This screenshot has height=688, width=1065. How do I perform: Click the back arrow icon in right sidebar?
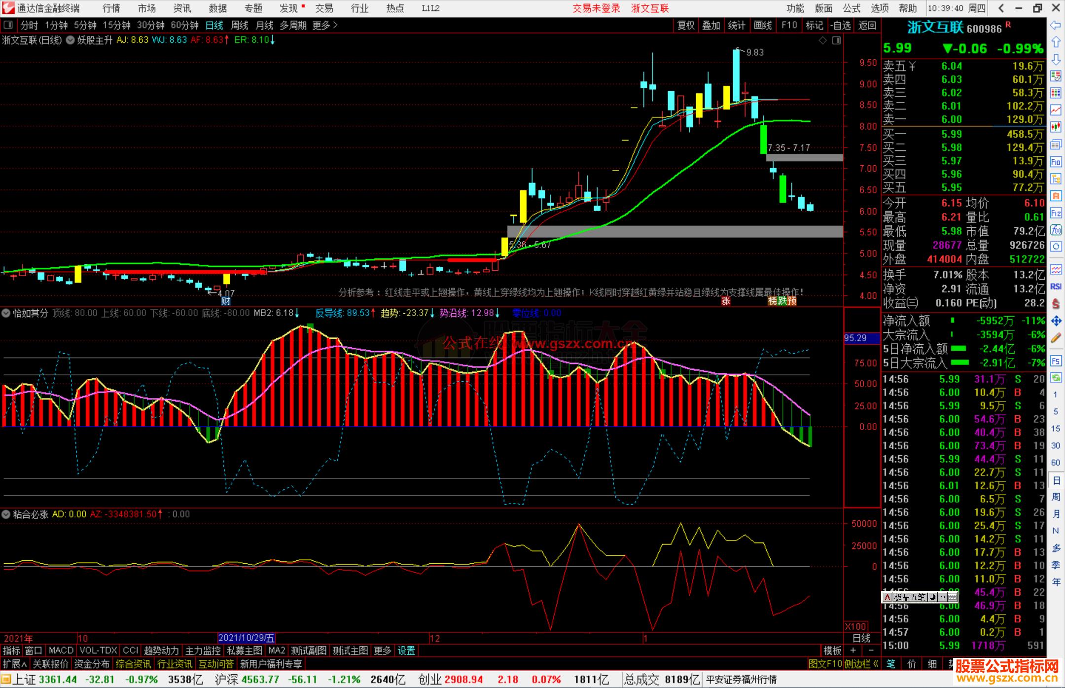1056,25
